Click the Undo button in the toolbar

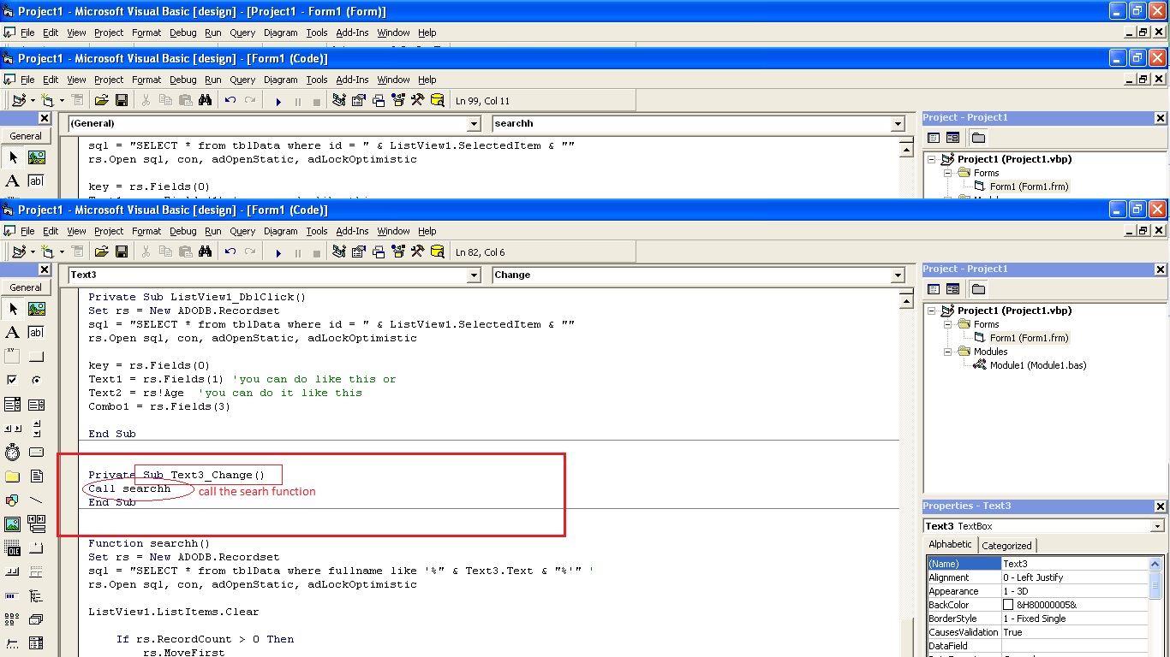tap(230, 251)
